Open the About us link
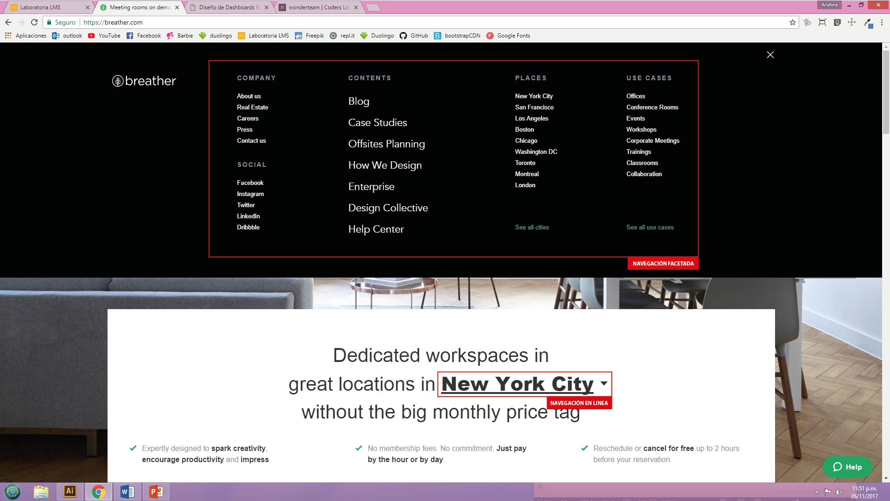The height and width of the screenshot is (501, 890). pyautogui.click(x=249, y=96)
